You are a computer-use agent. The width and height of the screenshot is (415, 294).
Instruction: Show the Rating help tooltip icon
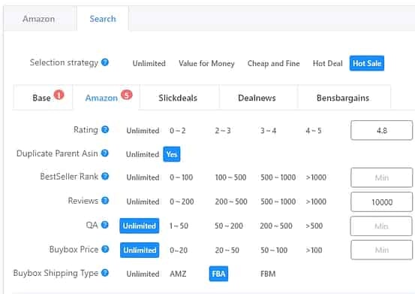click(x=105, y=129)
